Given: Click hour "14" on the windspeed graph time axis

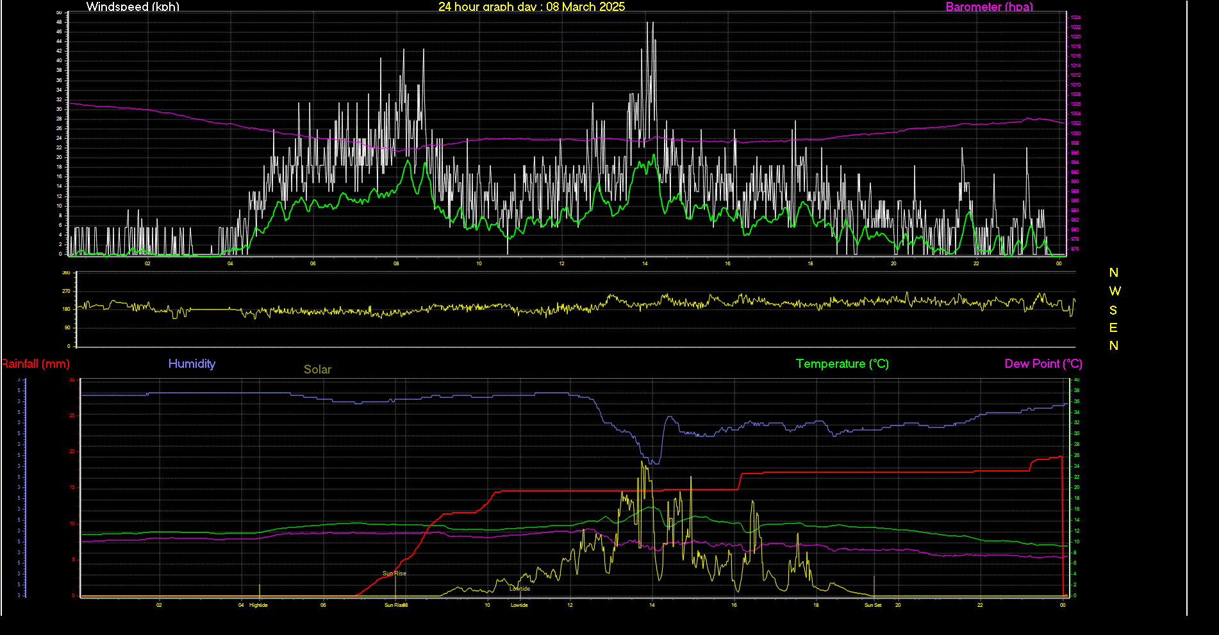Looking at the screenshot, I should click(645, 263).
